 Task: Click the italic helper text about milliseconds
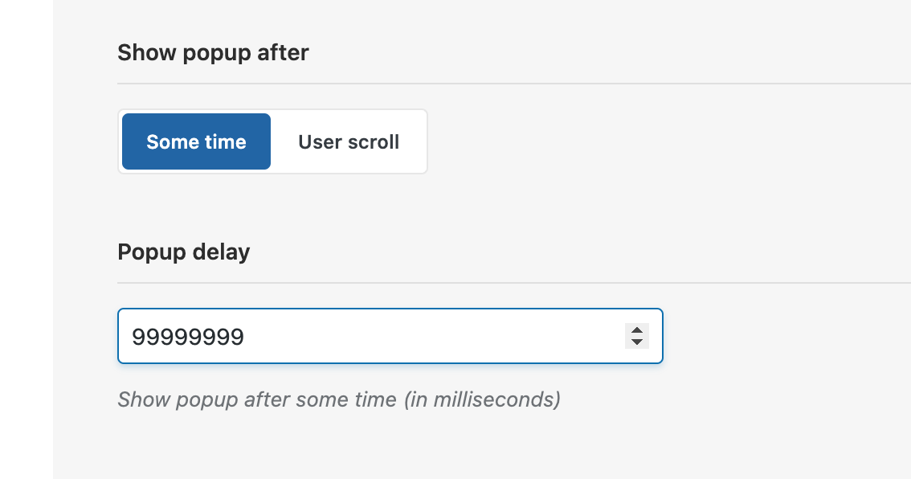pos(338,399)
